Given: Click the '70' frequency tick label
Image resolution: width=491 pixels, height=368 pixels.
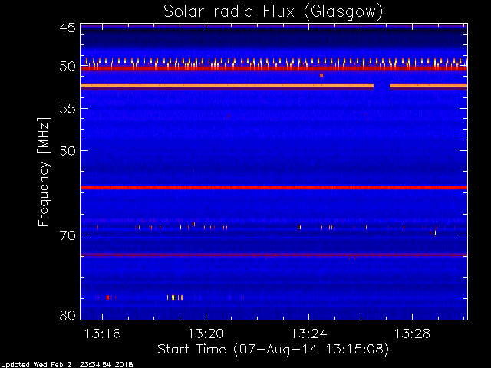Looking at the screenshot, I should [68, 235].
